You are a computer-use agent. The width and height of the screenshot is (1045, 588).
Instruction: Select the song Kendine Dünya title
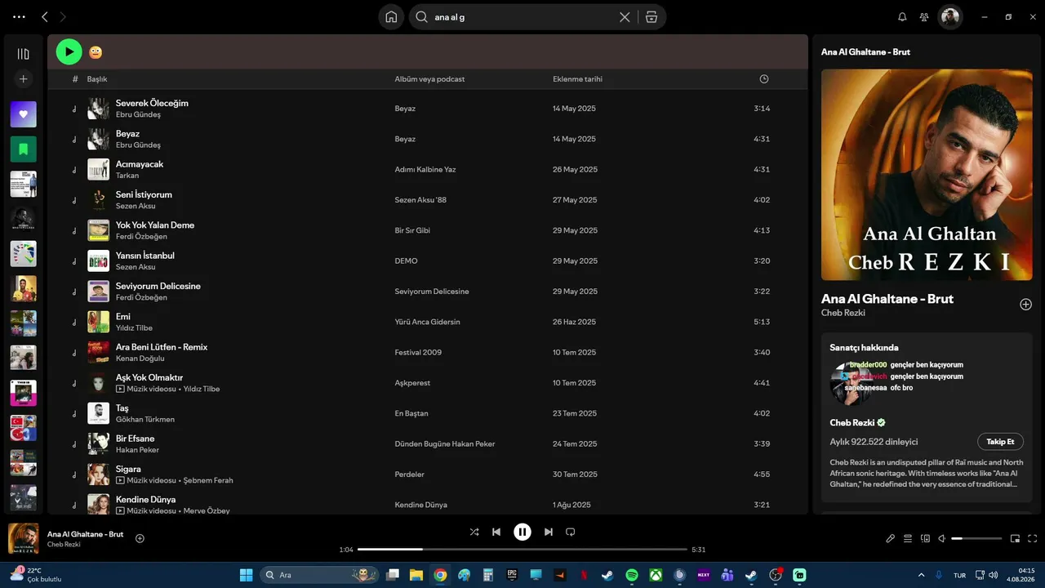pos(145,499)
